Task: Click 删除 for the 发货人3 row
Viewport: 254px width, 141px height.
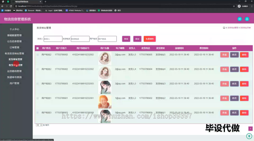Action: coord(244,84)
